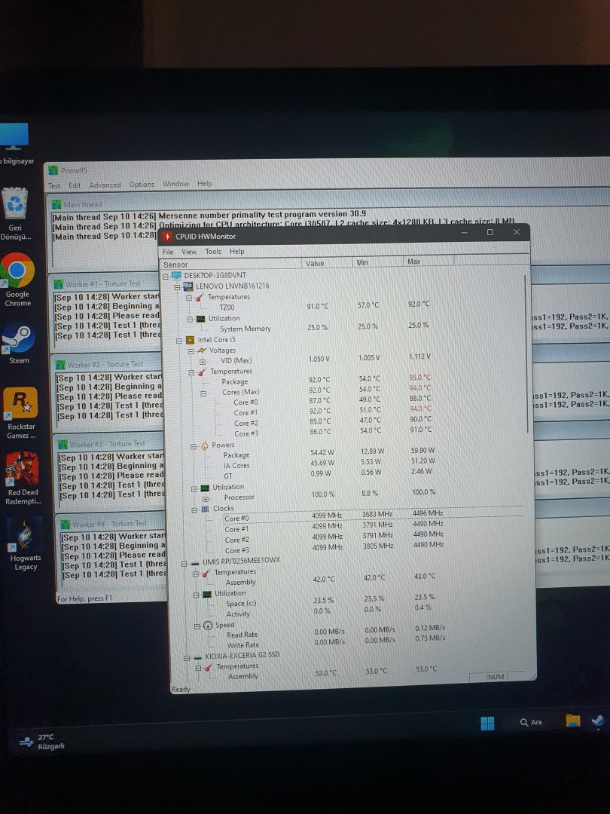Click the Prime95 title bar icon

pos(53,170)
